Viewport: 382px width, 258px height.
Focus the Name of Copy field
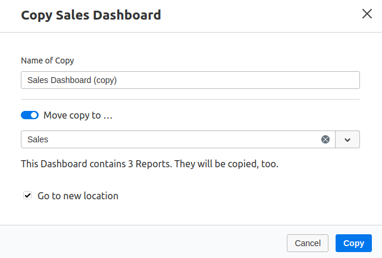point(190,80)
